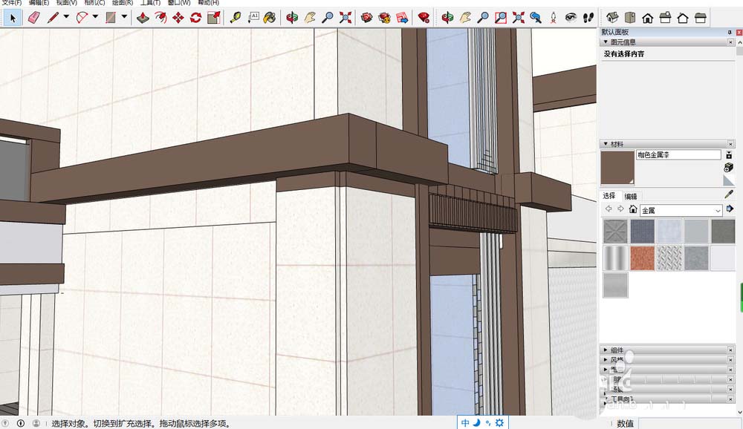Click the materials Forward arrow
This screenshot has height=429, width=743.
pos(620,209)
